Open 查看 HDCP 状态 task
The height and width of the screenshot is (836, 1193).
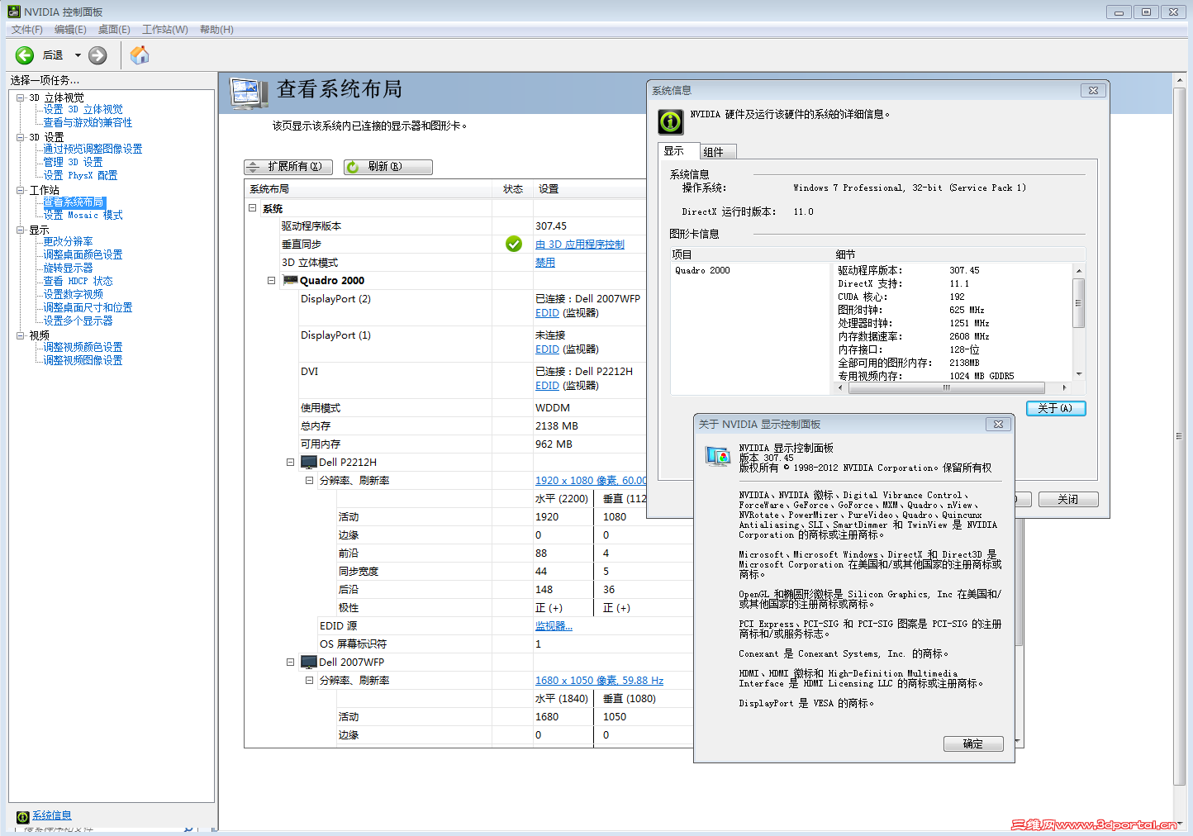(78, 281)
